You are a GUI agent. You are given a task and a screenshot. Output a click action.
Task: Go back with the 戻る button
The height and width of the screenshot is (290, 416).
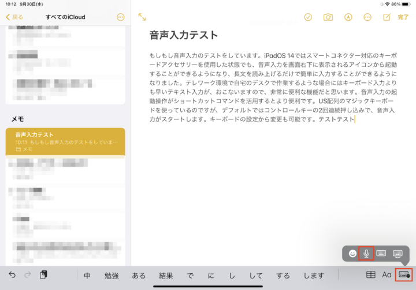click(x=14, y=17)
